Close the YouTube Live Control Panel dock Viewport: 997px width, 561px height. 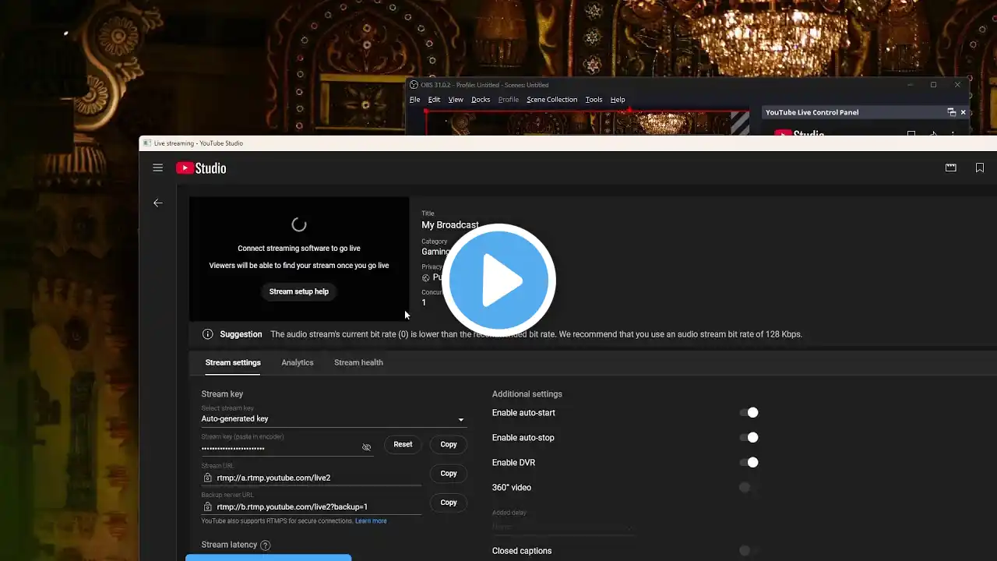(964, 112)
